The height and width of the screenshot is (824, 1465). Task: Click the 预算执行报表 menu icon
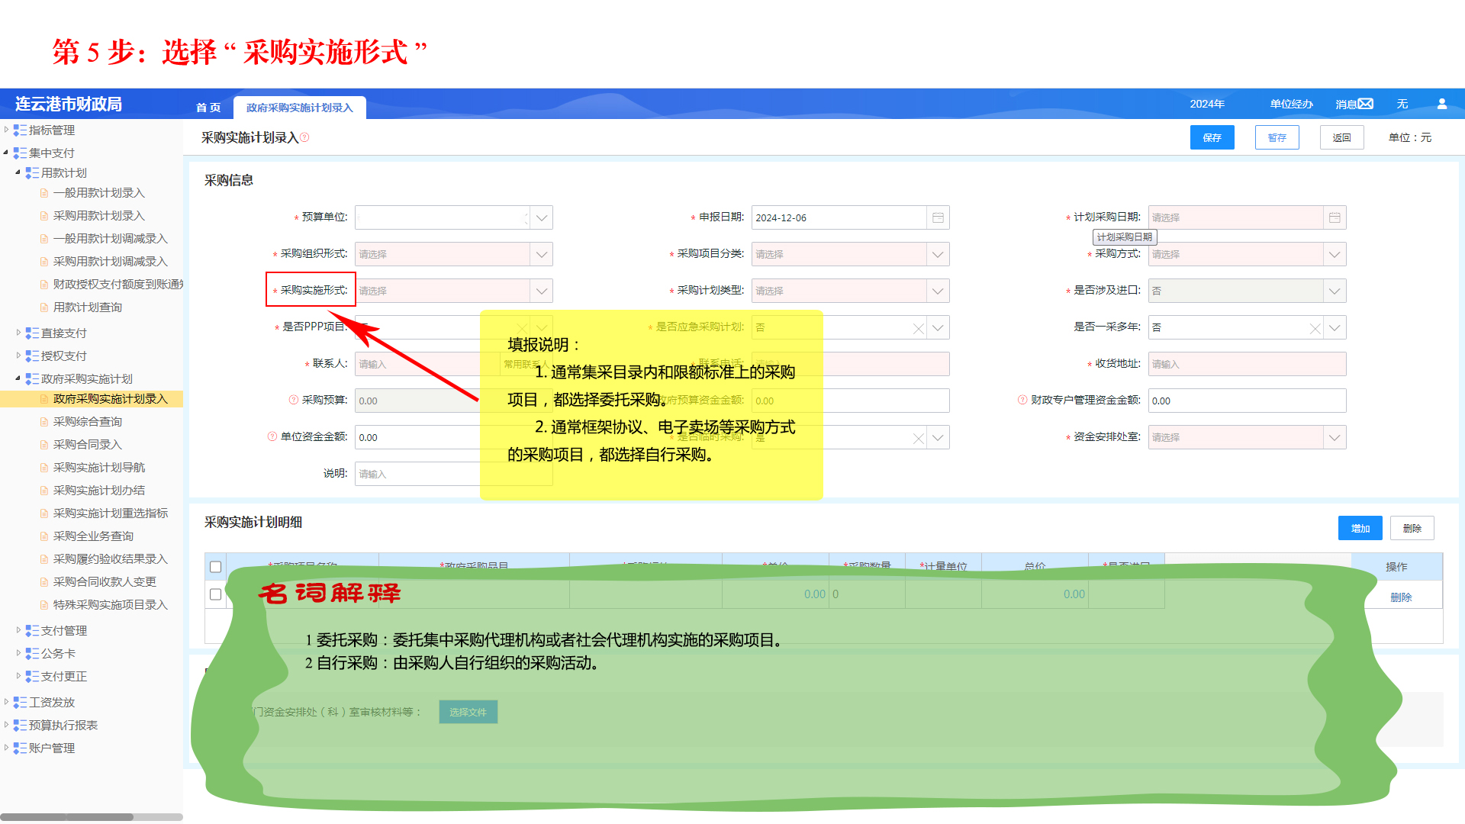(20, 726)
